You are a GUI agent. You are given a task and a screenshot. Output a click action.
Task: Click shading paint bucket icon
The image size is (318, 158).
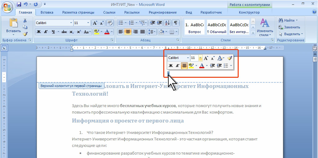(x=162, y=32)
